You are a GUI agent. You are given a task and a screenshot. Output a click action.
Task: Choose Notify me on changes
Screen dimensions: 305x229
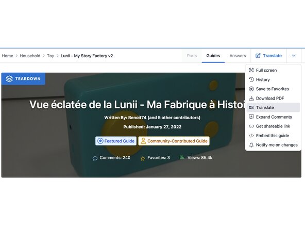pyautogui.click(x=273, y=145)
